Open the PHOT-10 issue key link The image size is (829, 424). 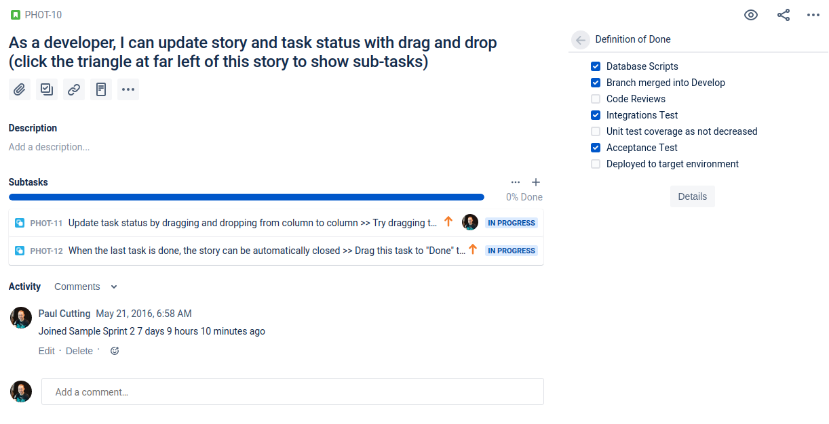[42, 14]
